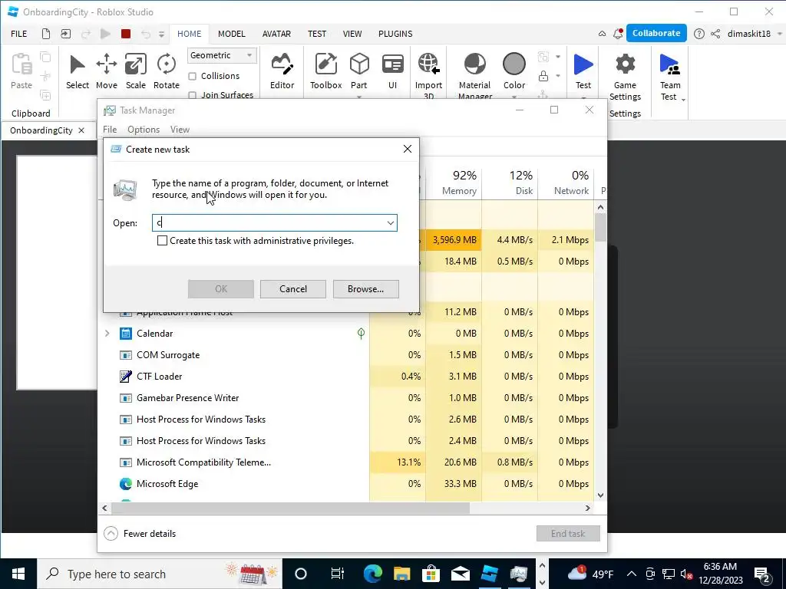
Task: Expand the Calendar process group
Action: click(107, 333)
